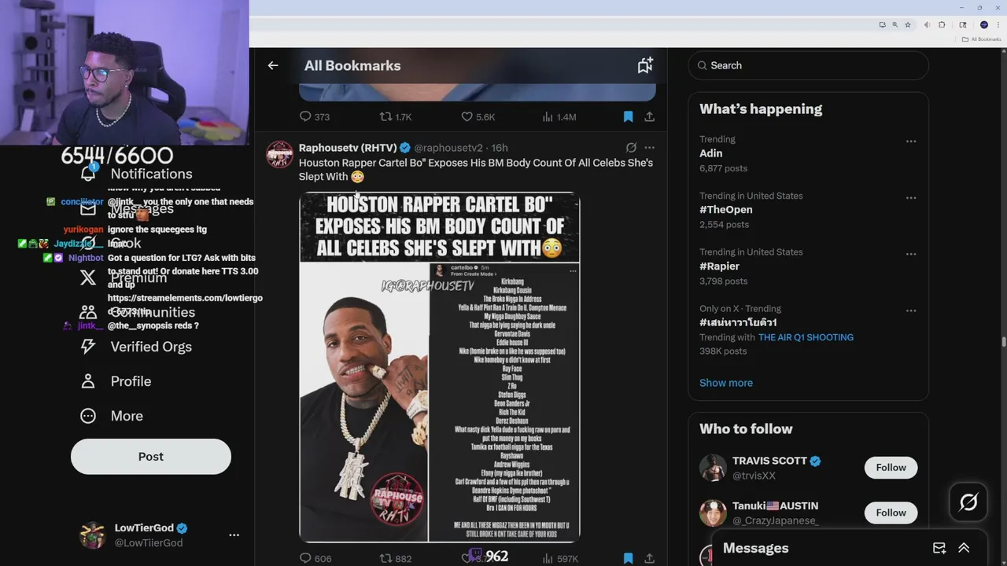Open the Grok action icon on Raphousetv post

(x=631, y=147)
